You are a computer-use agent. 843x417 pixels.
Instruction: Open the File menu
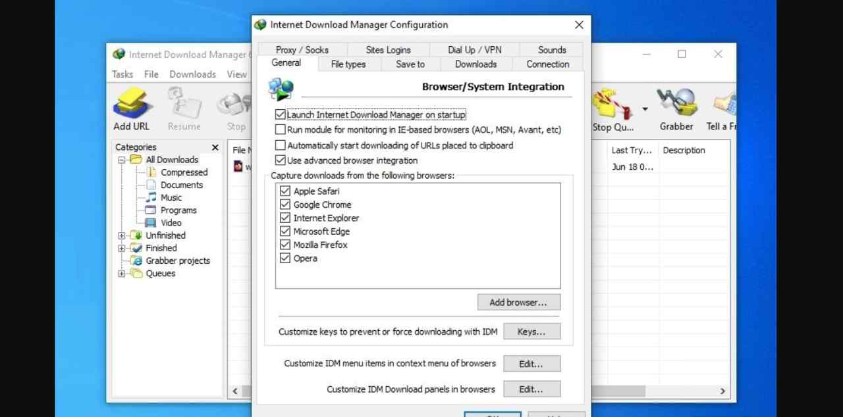[151, 74]
